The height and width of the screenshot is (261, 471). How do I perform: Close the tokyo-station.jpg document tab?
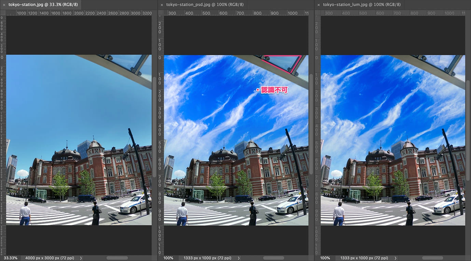pos(4,5)
